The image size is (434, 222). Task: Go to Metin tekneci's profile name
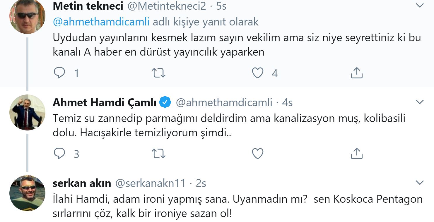click(88, 6)
